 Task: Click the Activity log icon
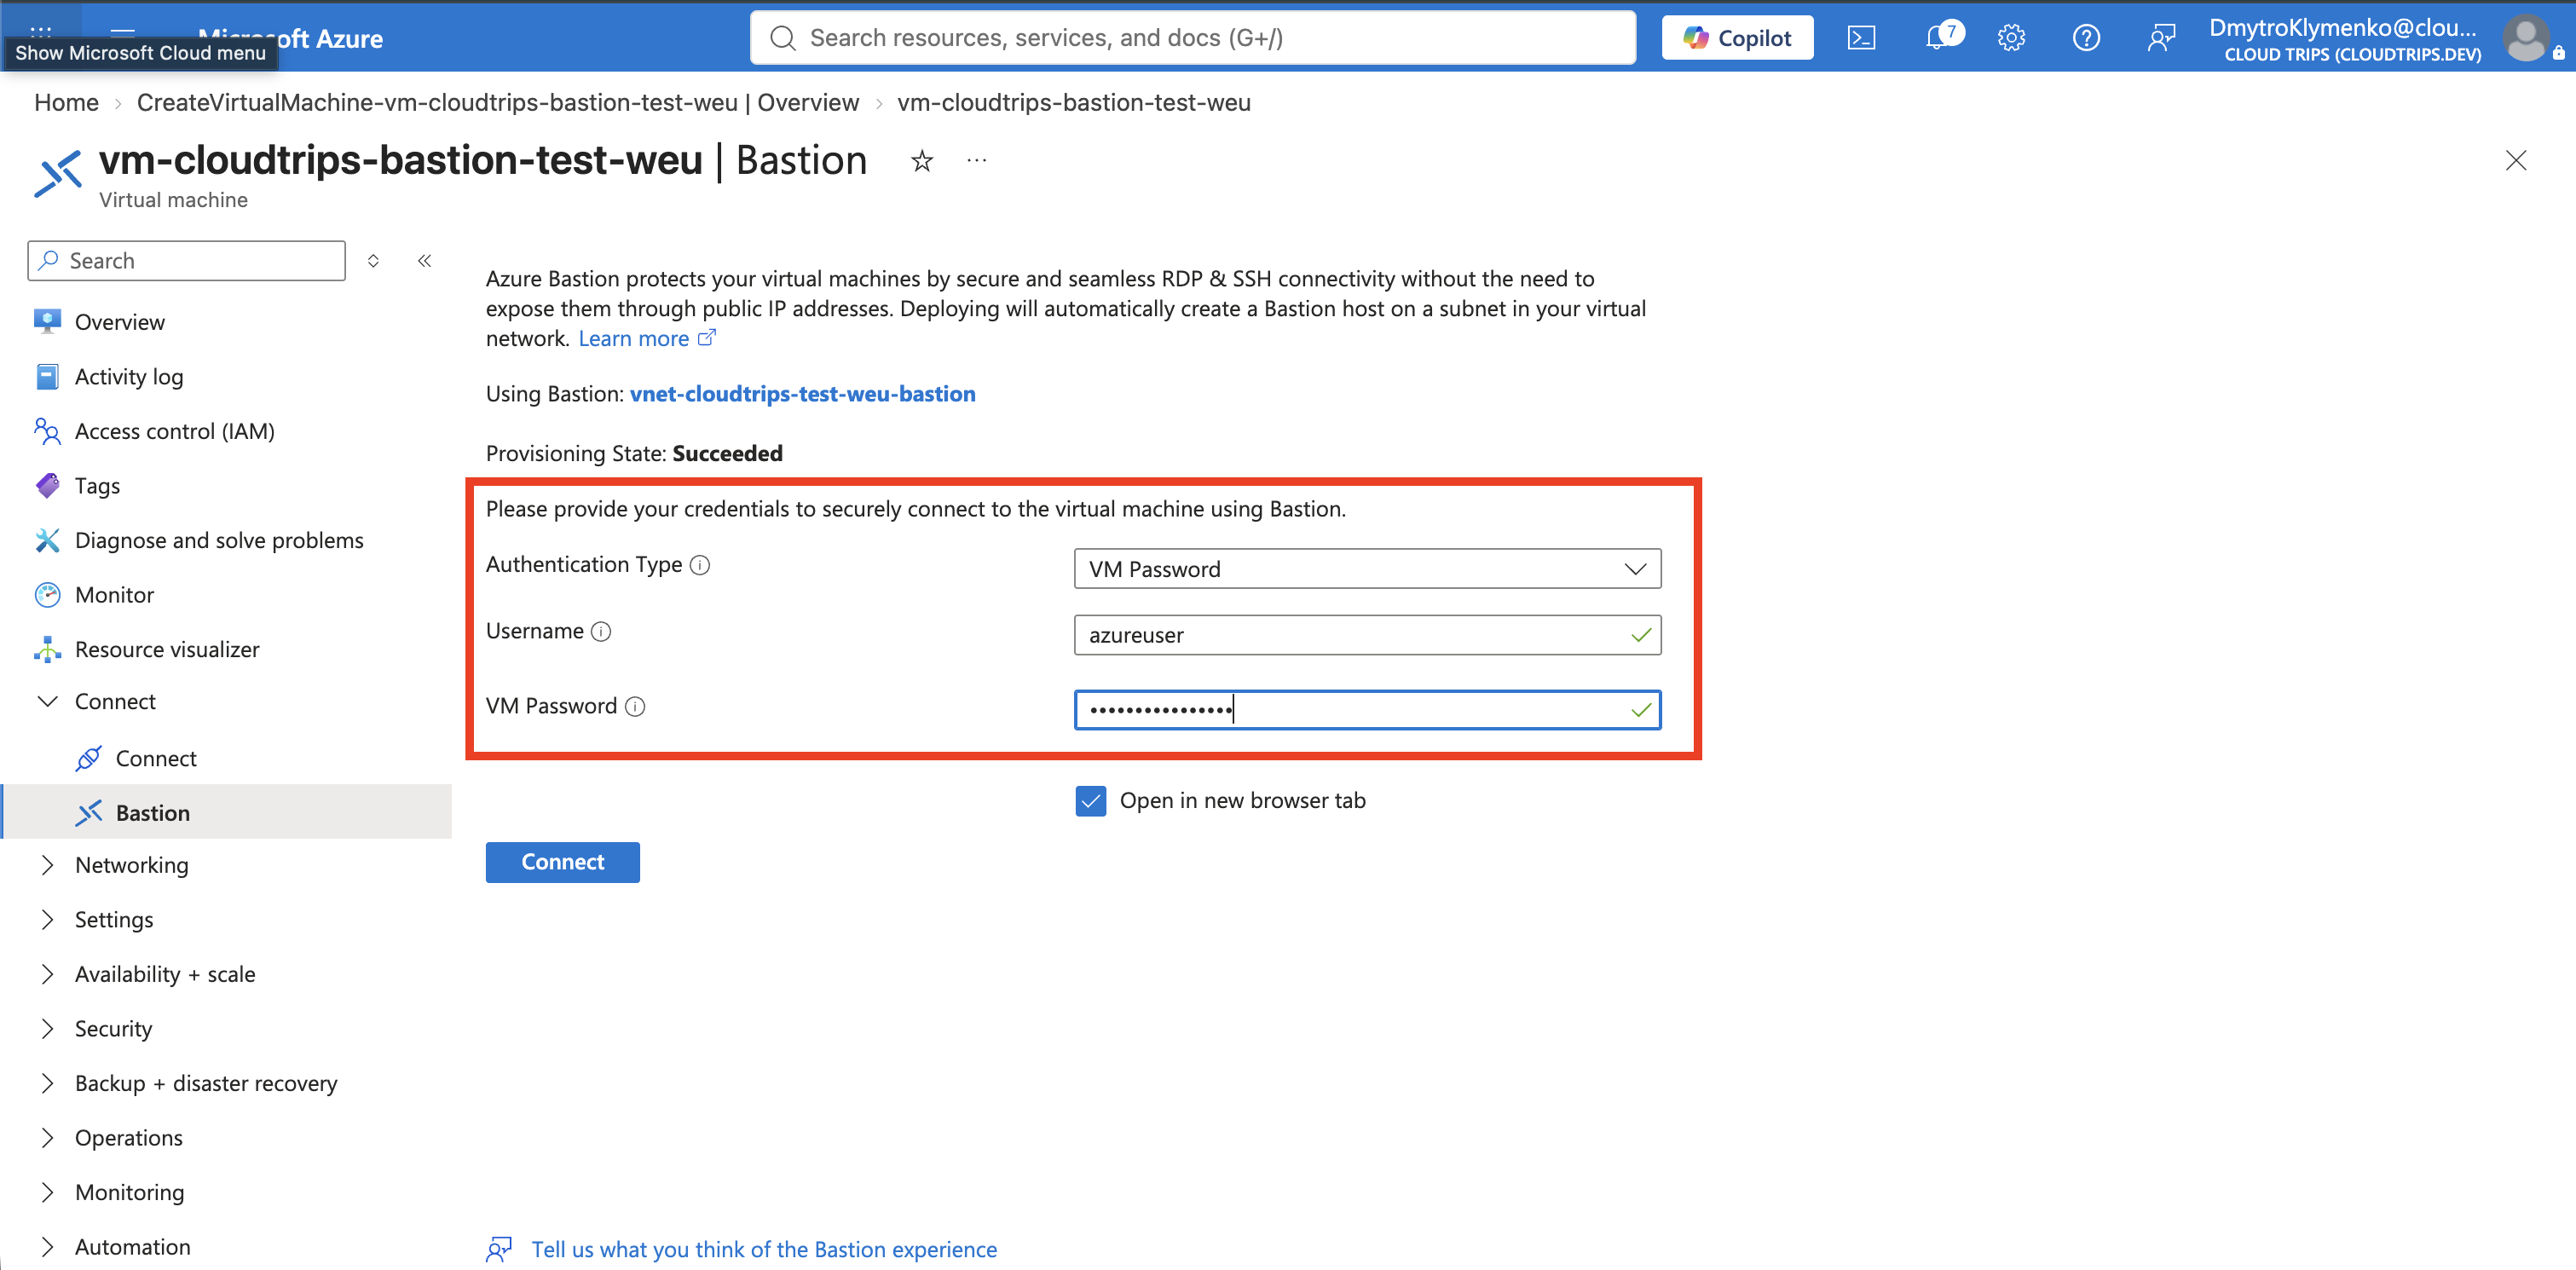click(x=47, y=377)
